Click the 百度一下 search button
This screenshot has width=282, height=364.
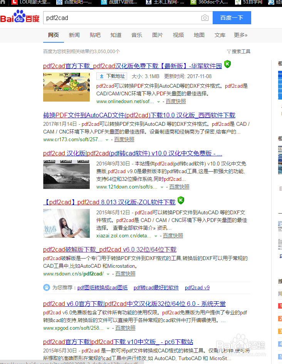click(x=232, y=18)
